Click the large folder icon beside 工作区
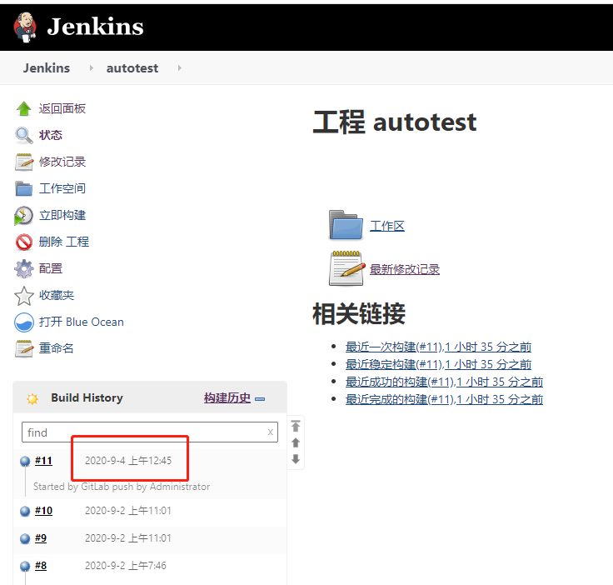 (346, 225)
